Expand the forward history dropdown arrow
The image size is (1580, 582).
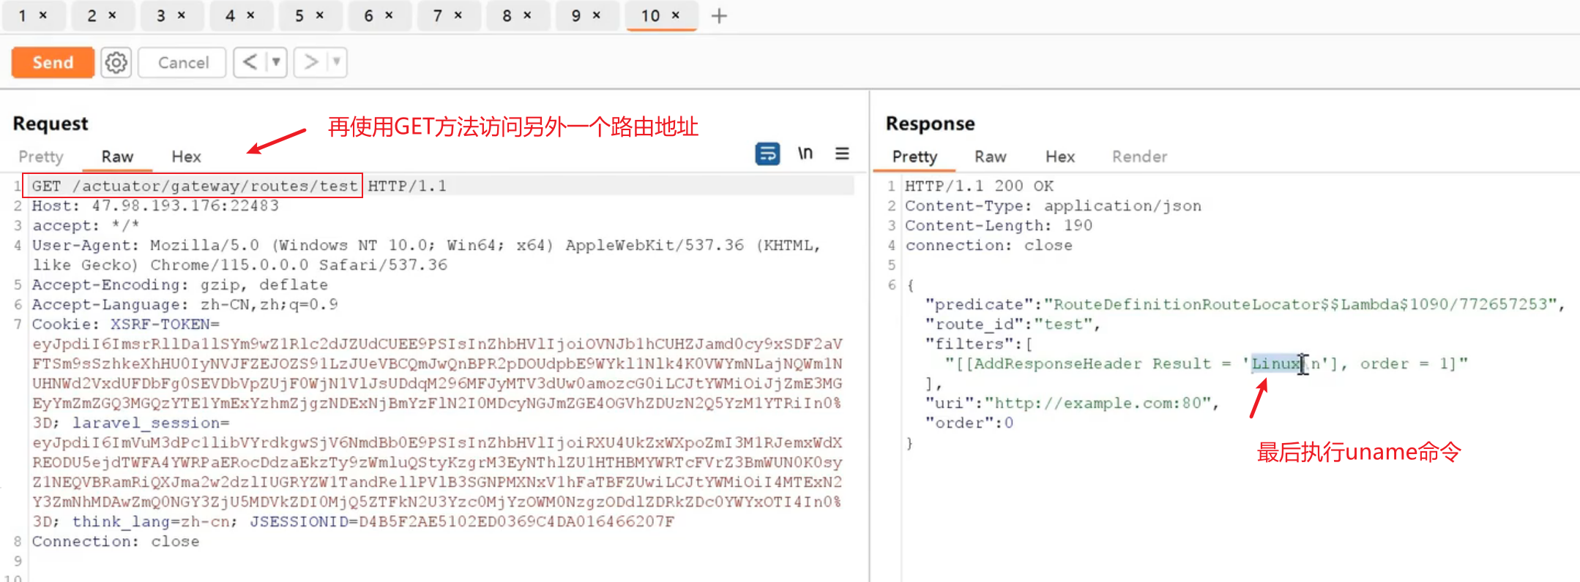(x=337, y=63)
